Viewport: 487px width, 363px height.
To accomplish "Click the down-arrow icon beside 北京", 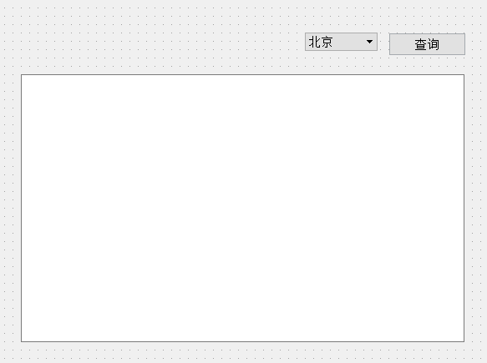I will 369,42.
